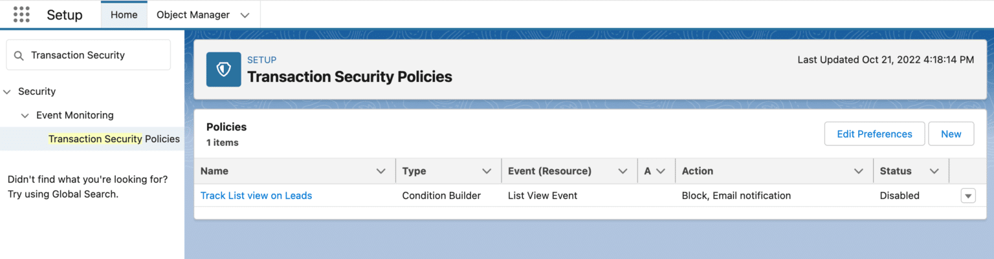
Task: Collapse the Security tree section
Action: coord(8,92)
